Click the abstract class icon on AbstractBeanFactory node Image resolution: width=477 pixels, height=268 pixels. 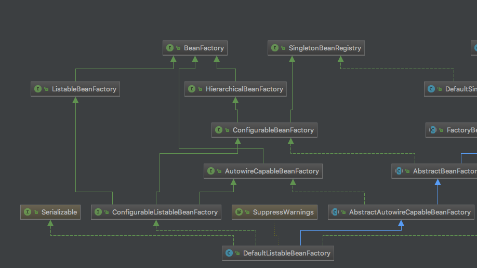tap(399, 171)
